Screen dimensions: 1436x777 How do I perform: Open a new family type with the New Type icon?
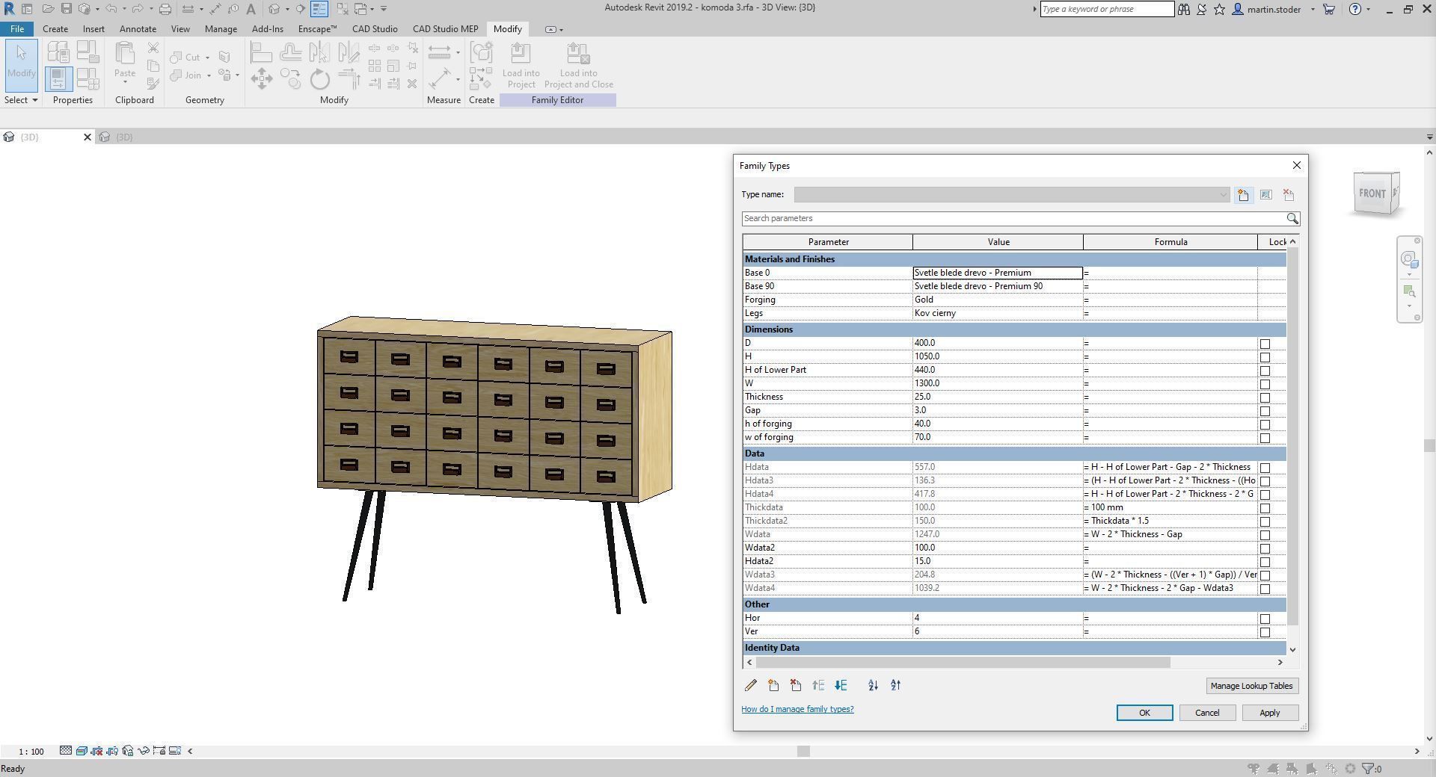pyautogui.click(x=1243, y=194)
